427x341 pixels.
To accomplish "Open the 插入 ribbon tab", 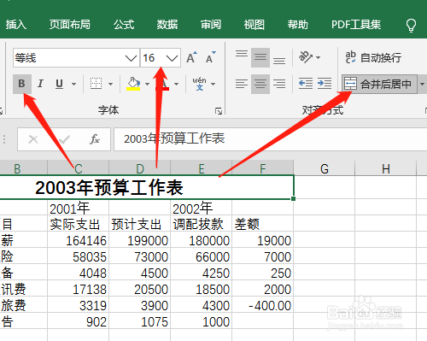I will (x=16, y=25).
